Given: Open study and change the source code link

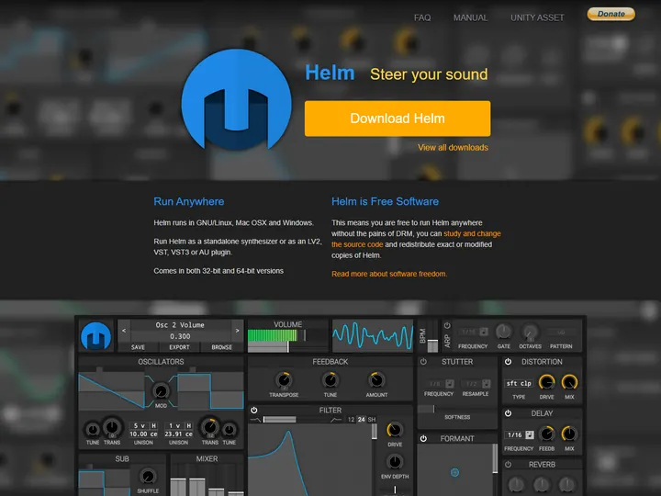Looking at the screenshot, I should click(x=416, y=239).
